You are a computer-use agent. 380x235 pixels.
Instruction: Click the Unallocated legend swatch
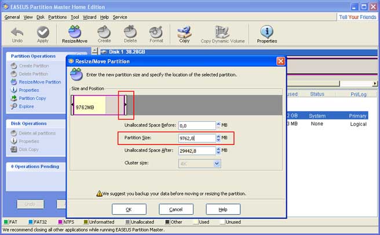[x=127, y=222]
